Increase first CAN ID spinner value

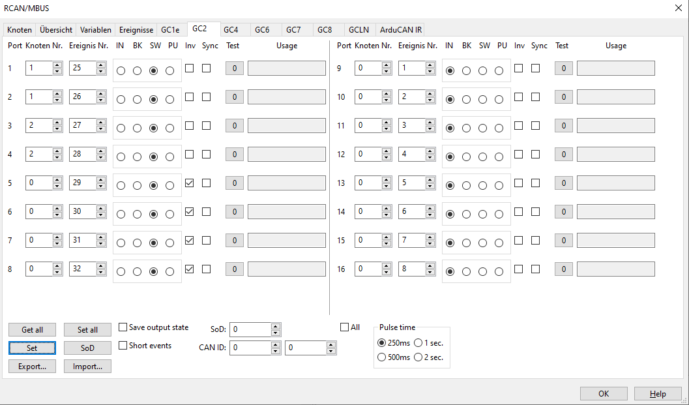pyautogui.click(x=275, y=344)
